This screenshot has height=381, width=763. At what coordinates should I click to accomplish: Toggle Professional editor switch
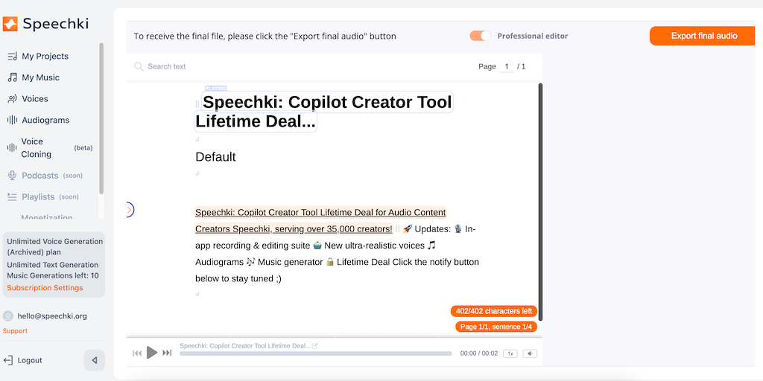(481, 36)
